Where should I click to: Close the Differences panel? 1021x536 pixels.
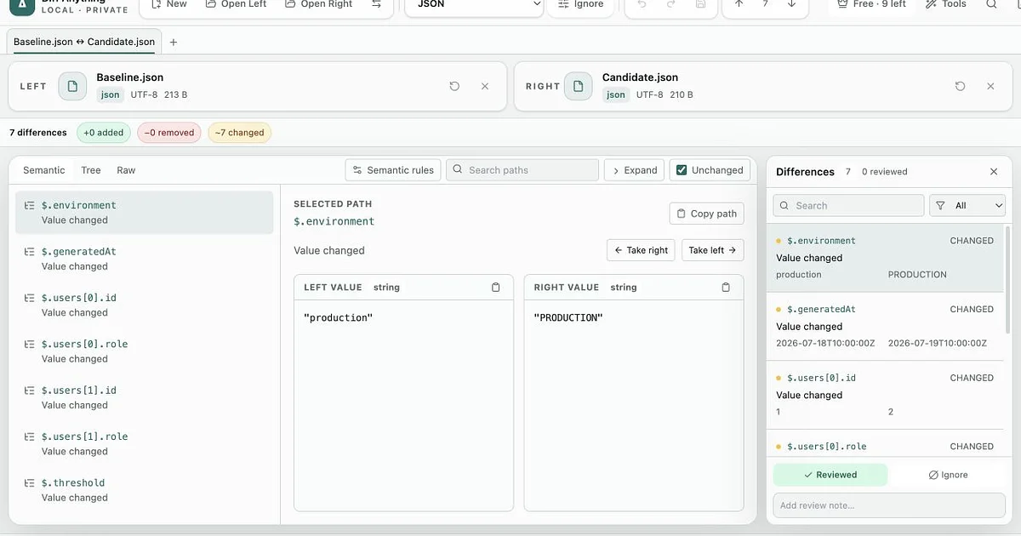tap(994, 172)
